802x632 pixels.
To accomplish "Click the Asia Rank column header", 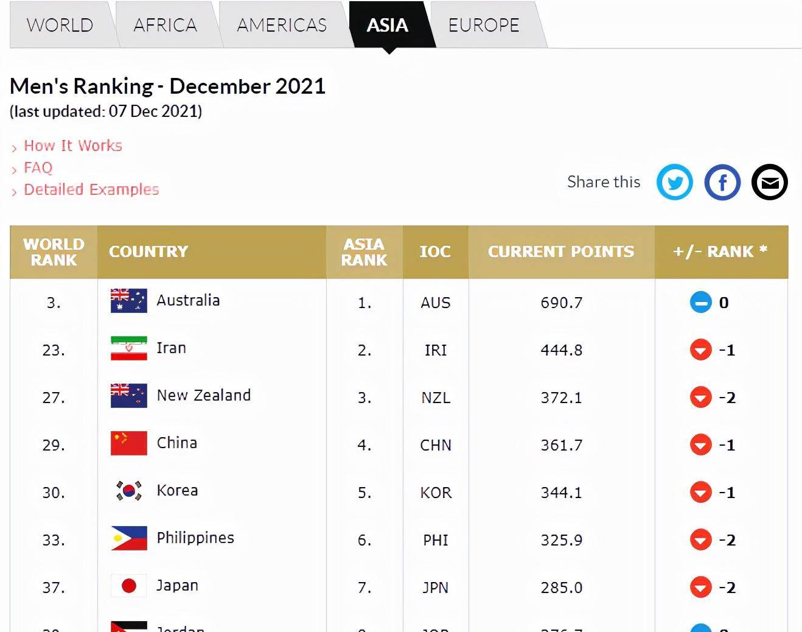I will pos(364,252).
